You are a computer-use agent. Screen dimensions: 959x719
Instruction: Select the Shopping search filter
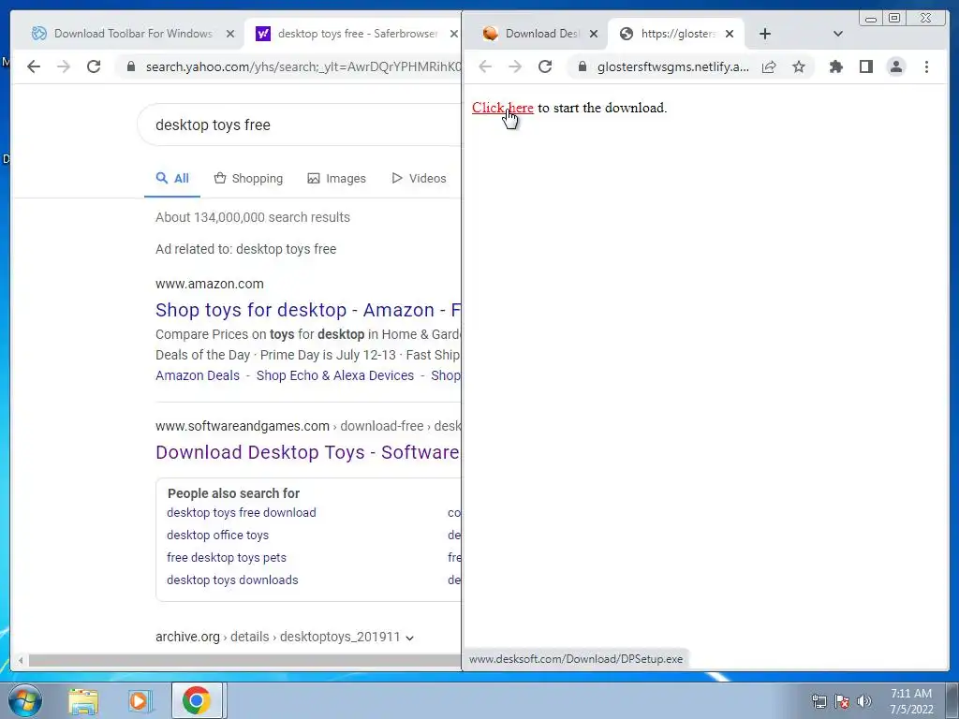tap(248, 179)
